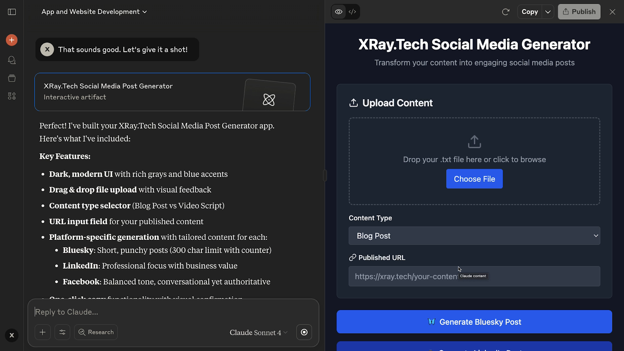Click the user message avatar X
Viewport: 624px width, 351px height.
coord(47,50)
